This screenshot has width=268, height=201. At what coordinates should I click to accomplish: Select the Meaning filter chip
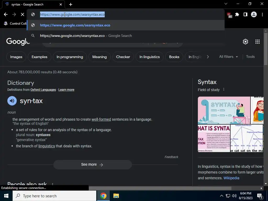click(99, 57)
